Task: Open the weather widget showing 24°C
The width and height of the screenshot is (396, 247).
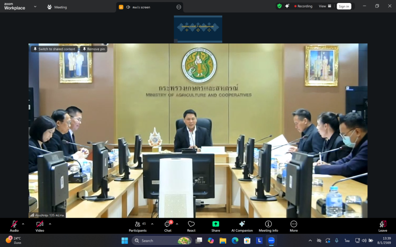Action: [14, 240]
